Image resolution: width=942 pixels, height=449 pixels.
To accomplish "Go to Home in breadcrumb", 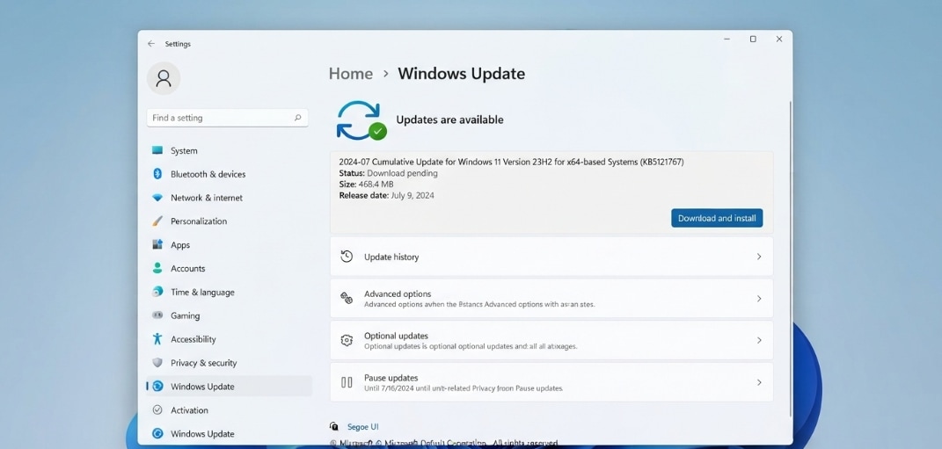I will point(351,73).
